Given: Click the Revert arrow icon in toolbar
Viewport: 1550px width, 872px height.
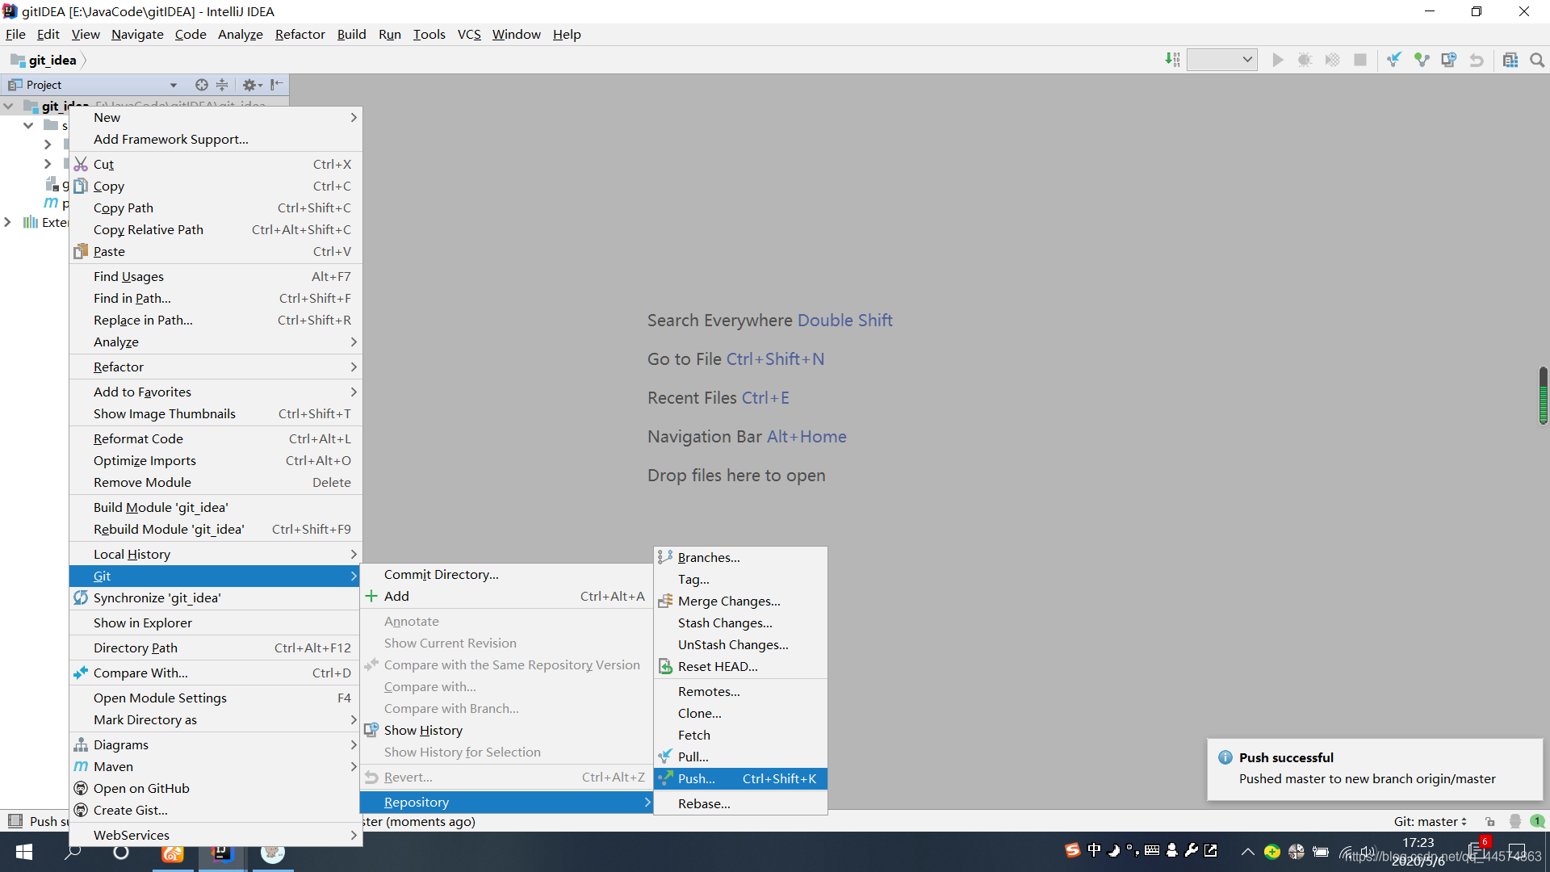Looking at the screenshot, I should coord(1477,60).
